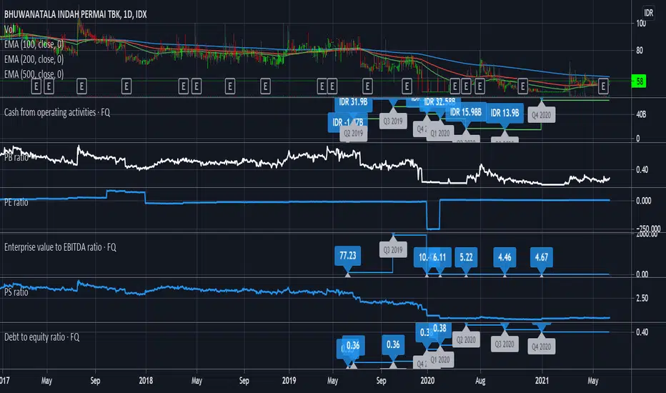The image size is (666, 393).
Task: Click the Q4 2020 tag in debt ratio pane
Action: (x=541, y=347)
